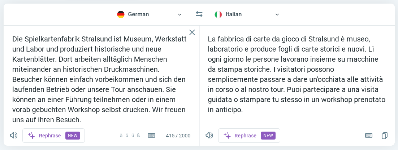Open keyboard icon in translation panel
The height and width of the screenshot is (150, 398).
[x=369, y=136]
